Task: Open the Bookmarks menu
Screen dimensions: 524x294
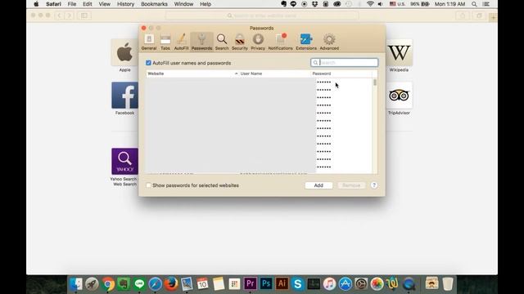Action: click(x=155, y=4)
